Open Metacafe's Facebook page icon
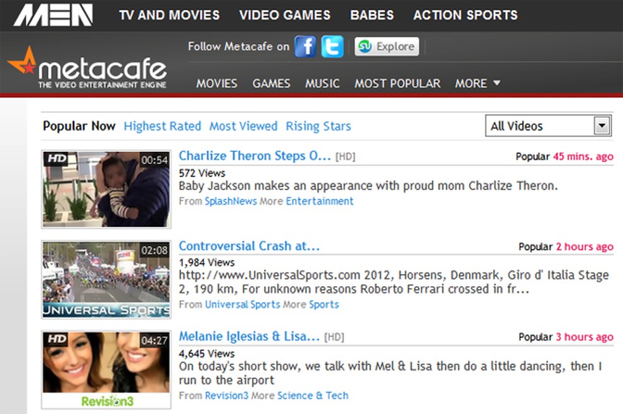 click(305, 46)
